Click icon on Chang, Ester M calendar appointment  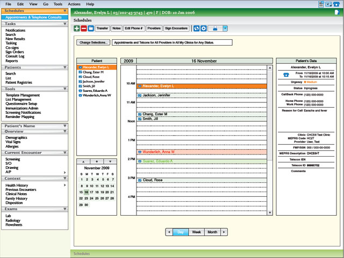click(x=140, y=114)
